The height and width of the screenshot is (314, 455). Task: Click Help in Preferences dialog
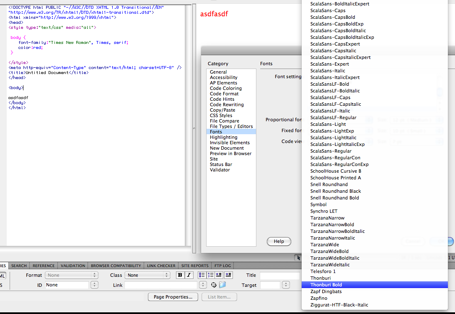click(279, 241)
